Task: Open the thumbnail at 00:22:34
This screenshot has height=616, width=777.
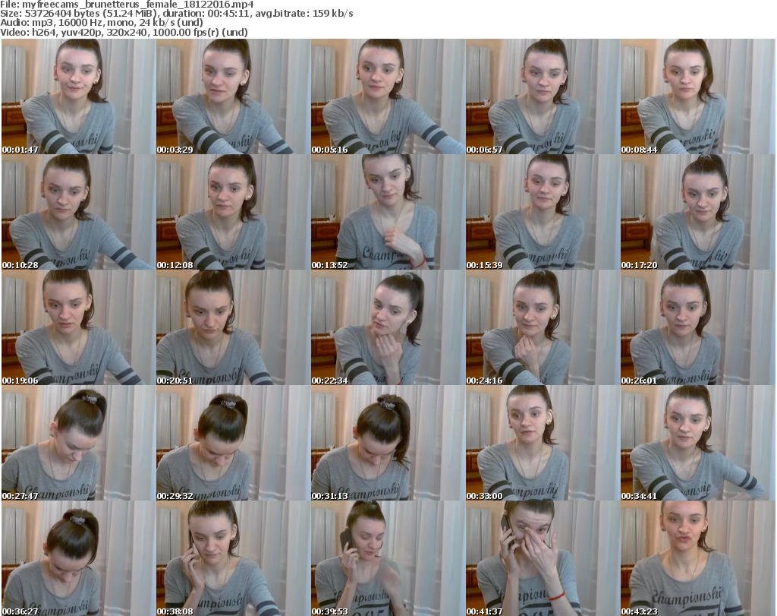Action: point(388,327)
